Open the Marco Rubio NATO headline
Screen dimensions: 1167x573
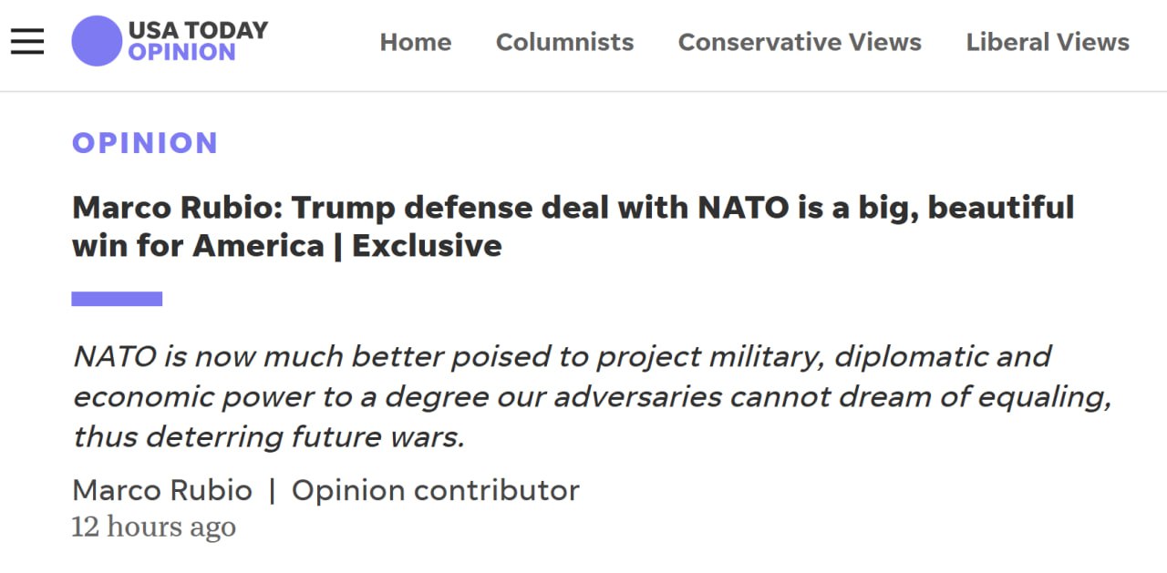[x=573, y=208]
